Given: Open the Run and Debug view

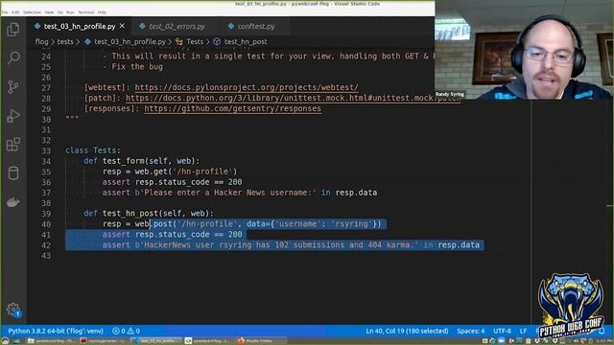Looking at the screenshot, I should [13, 115].
